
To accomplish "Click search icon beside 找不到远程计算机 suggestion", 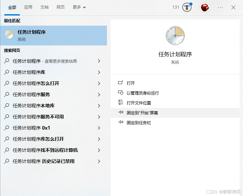I will point(7,150).
